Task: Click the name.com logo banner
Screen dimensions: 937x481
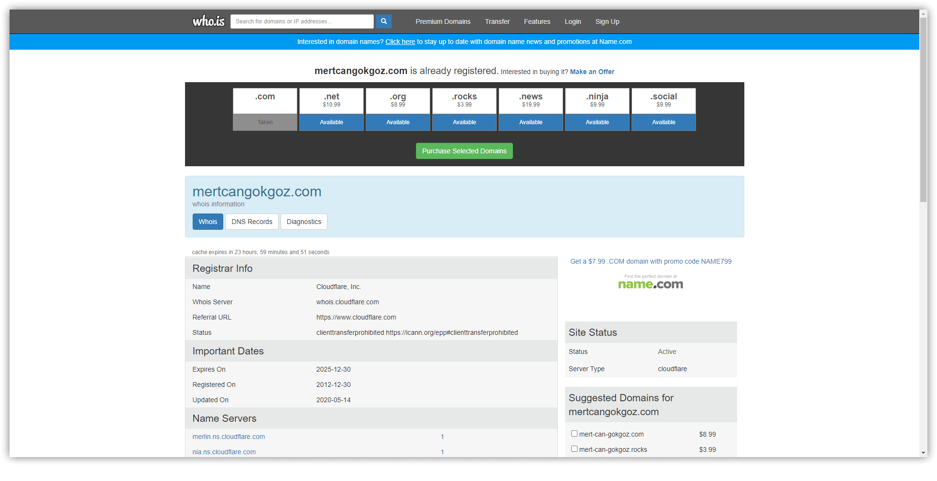Action: [x=651, y=283]
